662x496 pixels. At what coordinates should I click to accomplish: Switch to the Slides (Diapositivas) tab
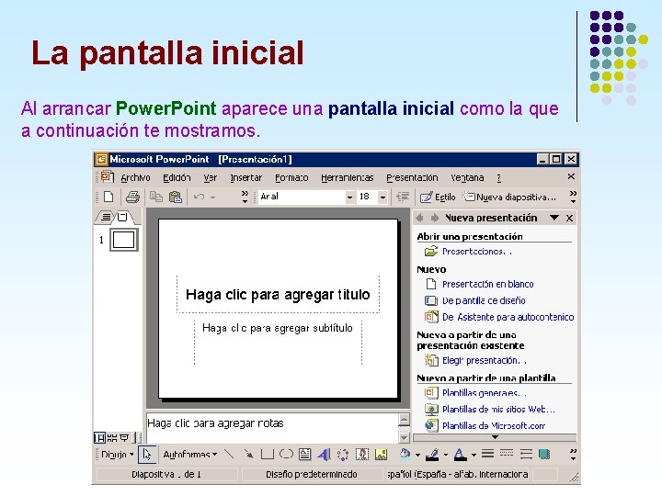[122, 217]
